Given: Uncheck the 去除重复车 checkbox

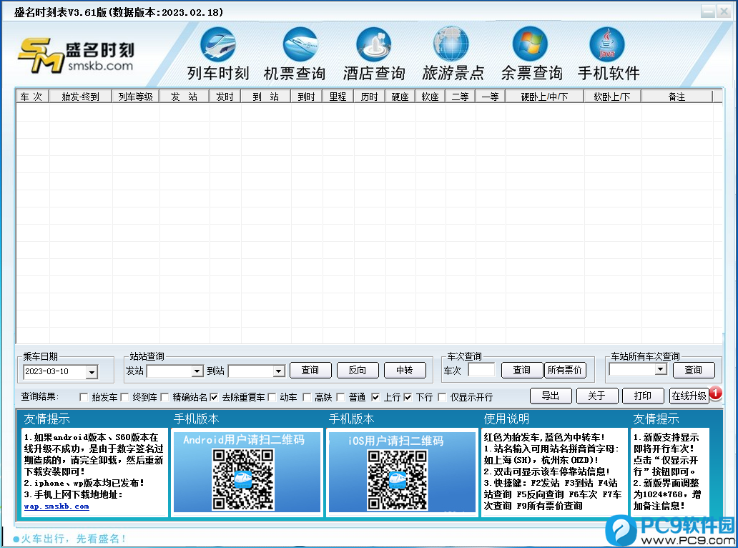Looking at the screenshot, I should (x=214, y=397).
